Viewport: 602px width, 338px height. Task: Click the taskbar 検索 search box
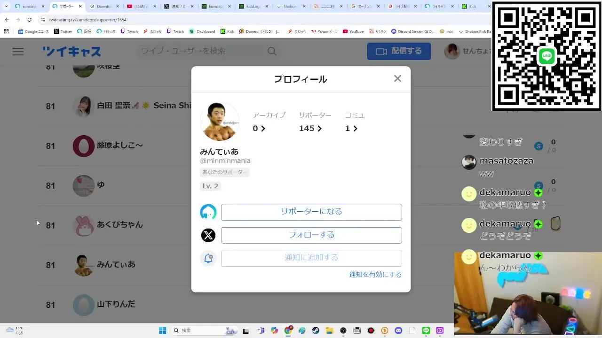(205, 330)
